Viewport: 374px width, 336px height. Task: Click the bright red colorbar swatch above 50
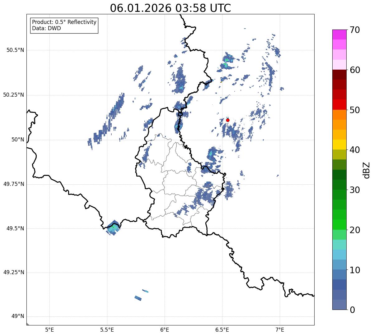[x=339, y=105]
